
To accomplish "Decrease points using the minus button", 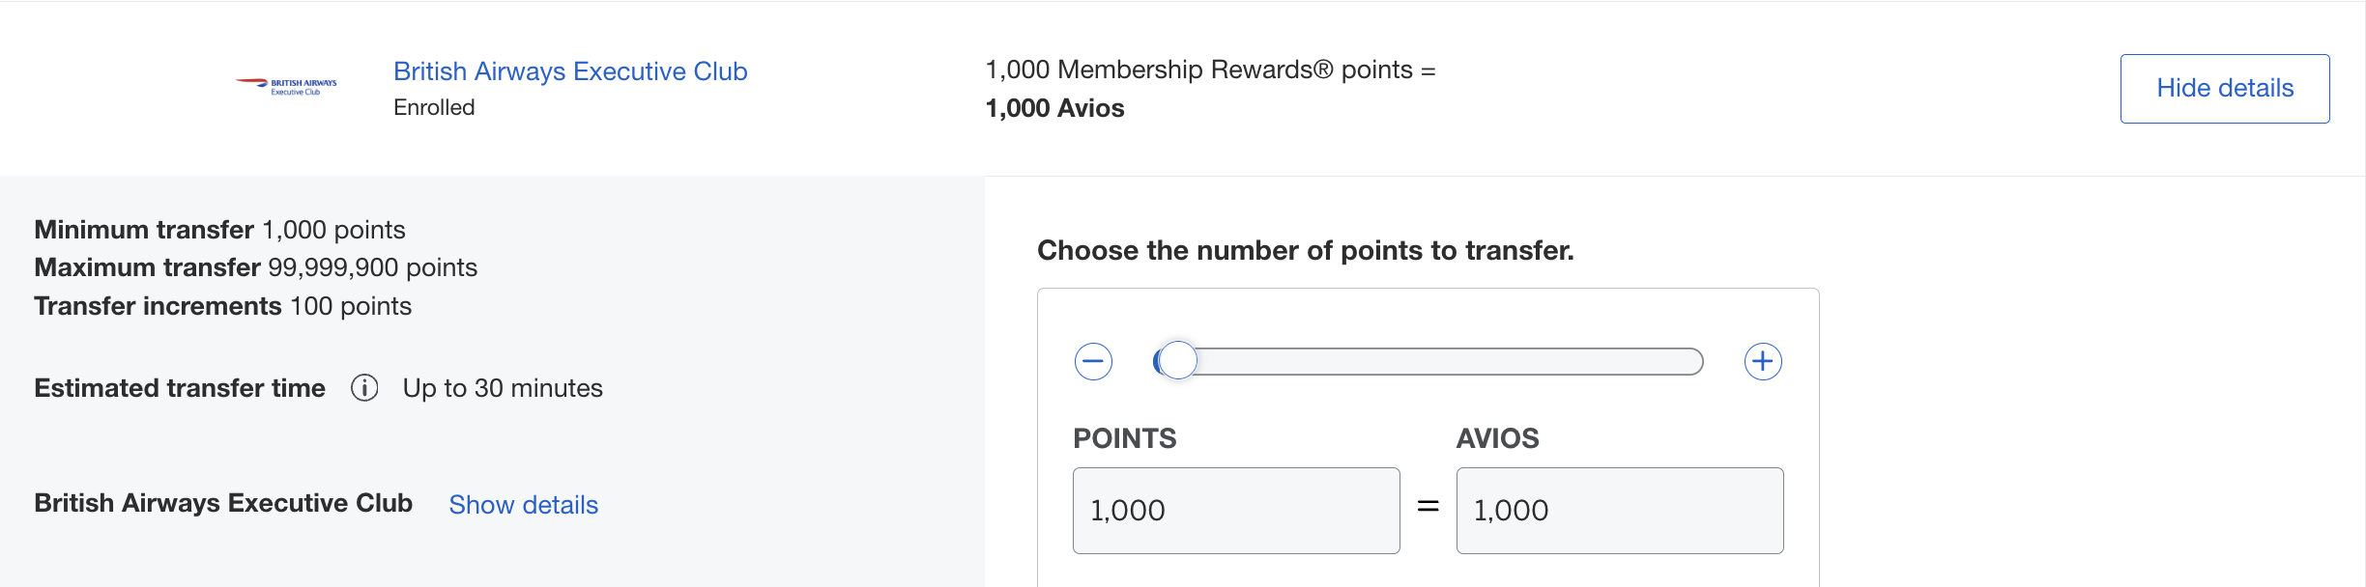I will (1093, 362).
